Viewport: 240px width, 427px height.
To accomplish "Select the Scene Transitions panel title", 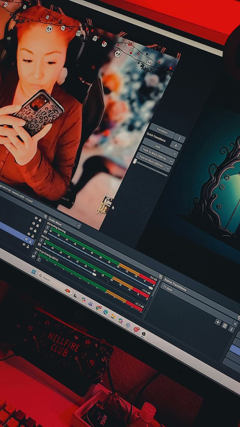I will coord(175,284).
